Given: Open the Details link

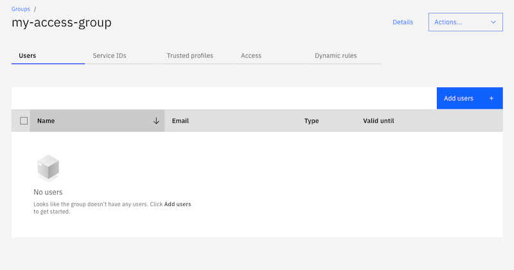Looking at the screenshot, I should pyautogui.click(x=403, y=22).
